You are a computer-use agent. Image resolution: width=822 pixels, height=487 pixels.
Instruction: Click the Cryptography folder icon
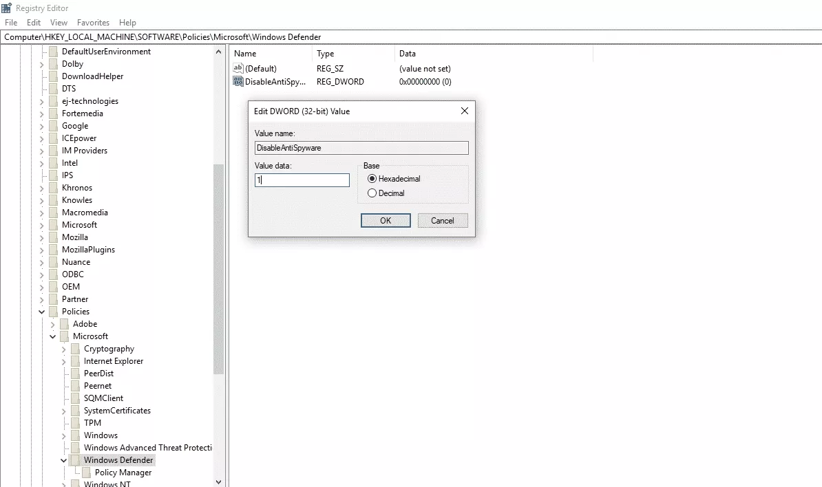(76, 349)
